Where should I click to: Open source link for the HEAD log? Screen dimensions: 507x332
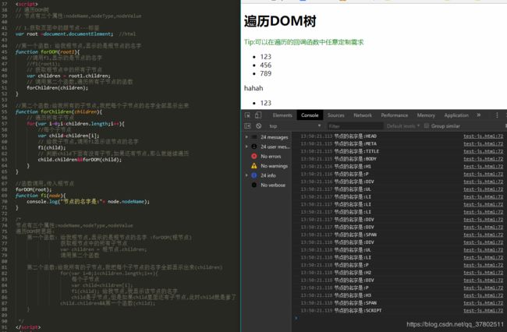(483, 136)
